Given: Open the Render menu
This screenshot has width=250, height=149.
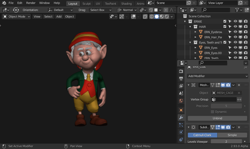Looking at the screenshot, I should tap(31, 3).
